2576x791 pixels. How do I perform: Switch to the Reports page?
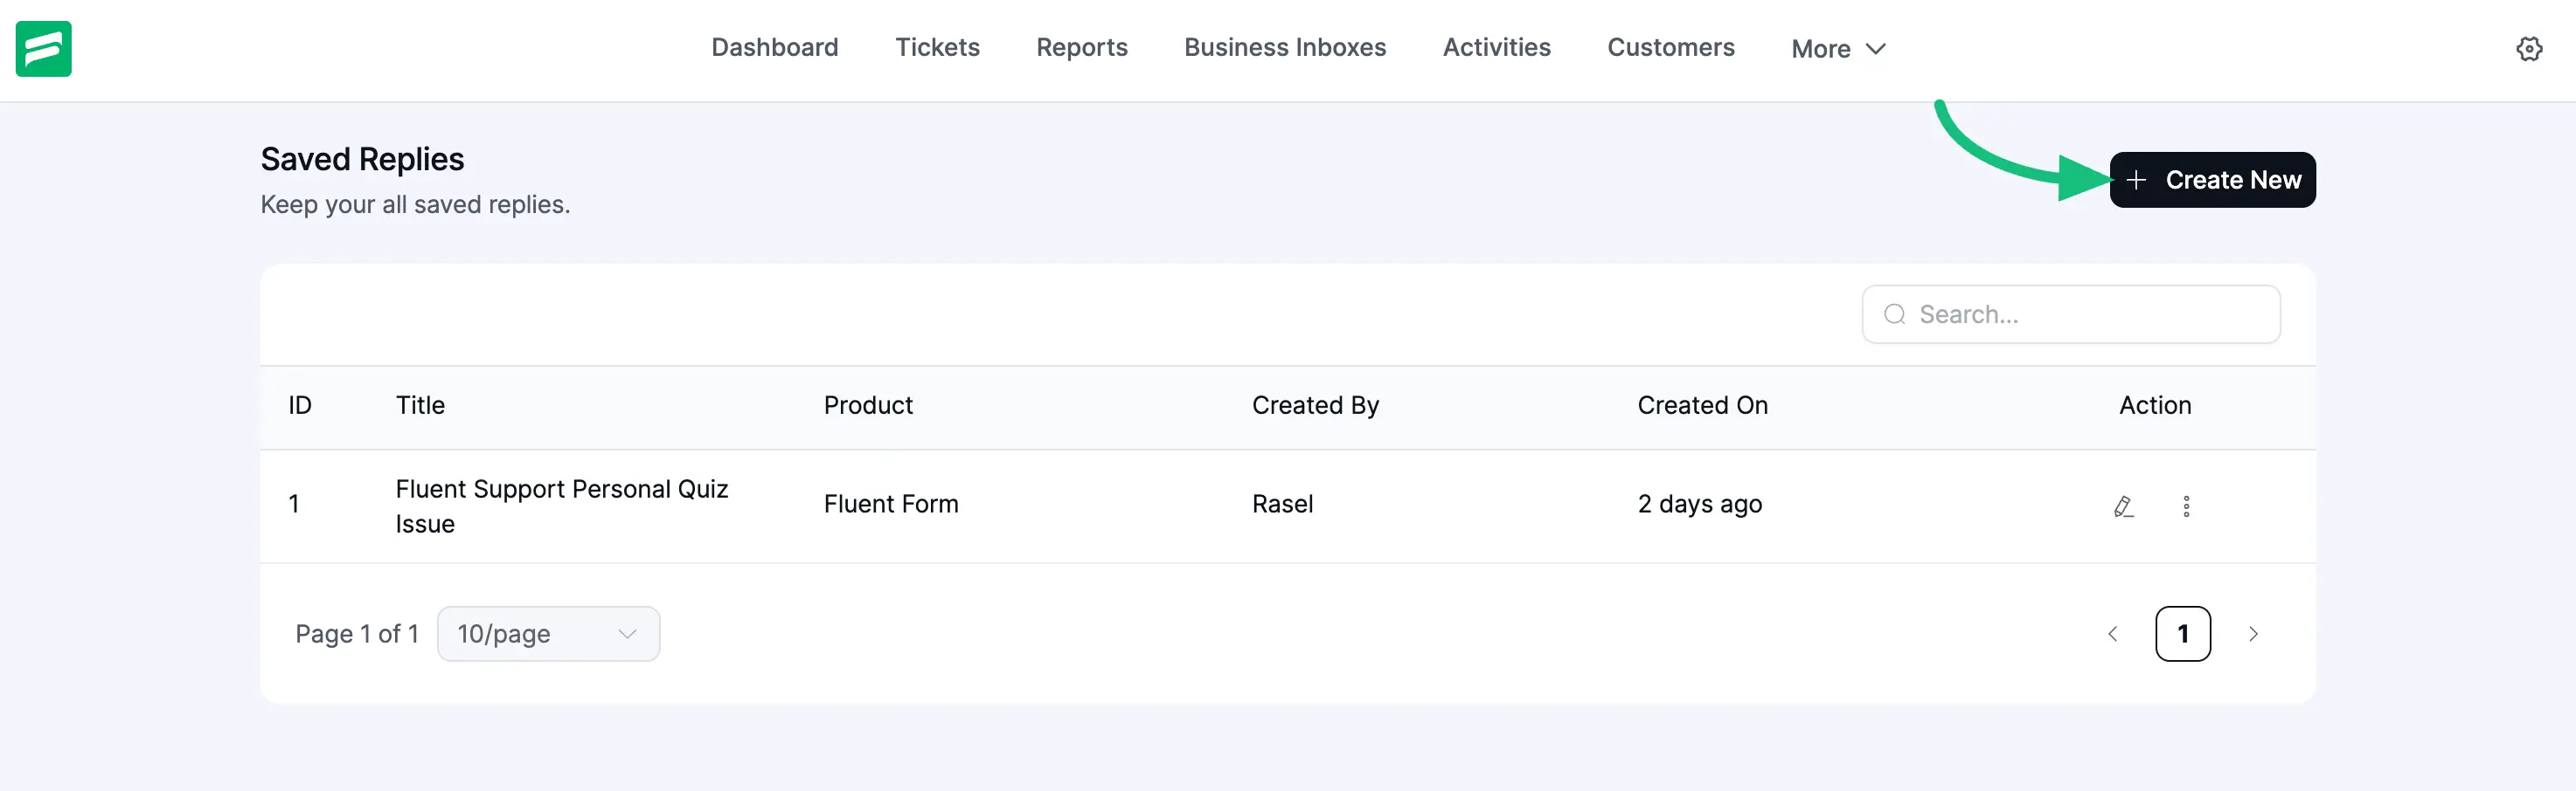tap(1081, 47)
